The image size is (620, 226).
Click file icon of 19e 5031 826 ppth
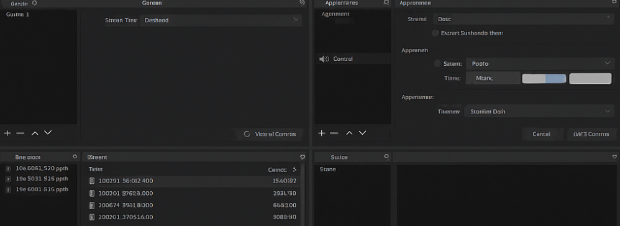[x=8, y=179]
